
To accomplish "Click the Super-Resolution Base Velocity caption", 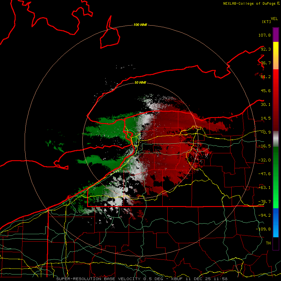I will point(142,279).
